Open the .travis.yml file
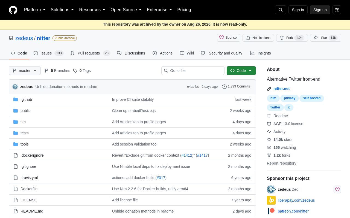The height and width of the screenshot is (218, 350). (29, 178)
